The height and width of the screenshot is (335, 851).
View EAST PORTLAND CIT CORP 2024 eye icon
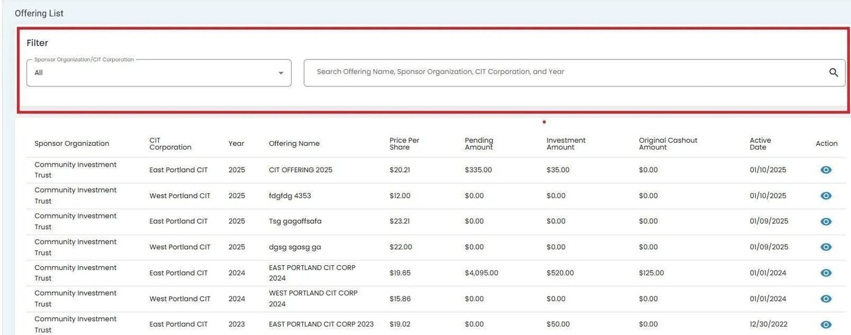tap(825, 273)
